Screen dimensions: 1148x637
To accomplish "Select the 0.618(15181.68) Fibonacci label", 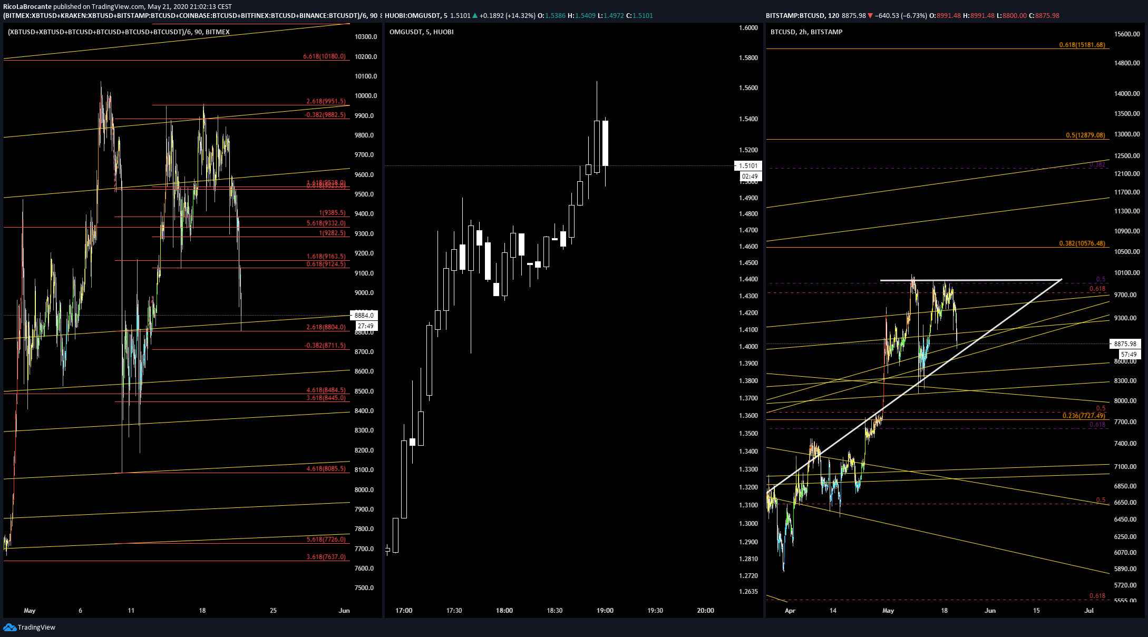I will pos(1082,45).
